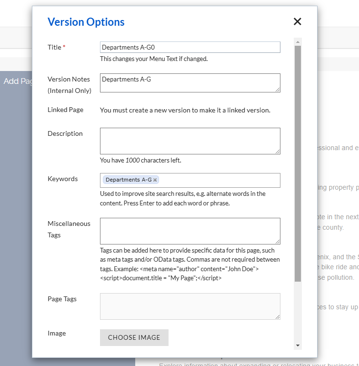Click the scrollbar down arrow
Image resolution: width=359 pixels, height=366 pixels.
coord(298,346)
